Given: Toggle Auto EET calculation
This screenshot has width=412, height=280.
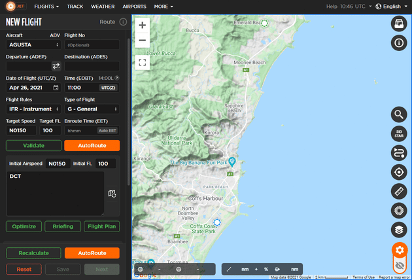Looking at the screenshot, I should [x=107, y=131].
